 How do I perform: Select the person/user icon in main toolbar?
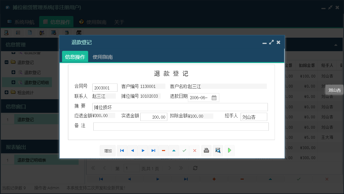(42, 32)
